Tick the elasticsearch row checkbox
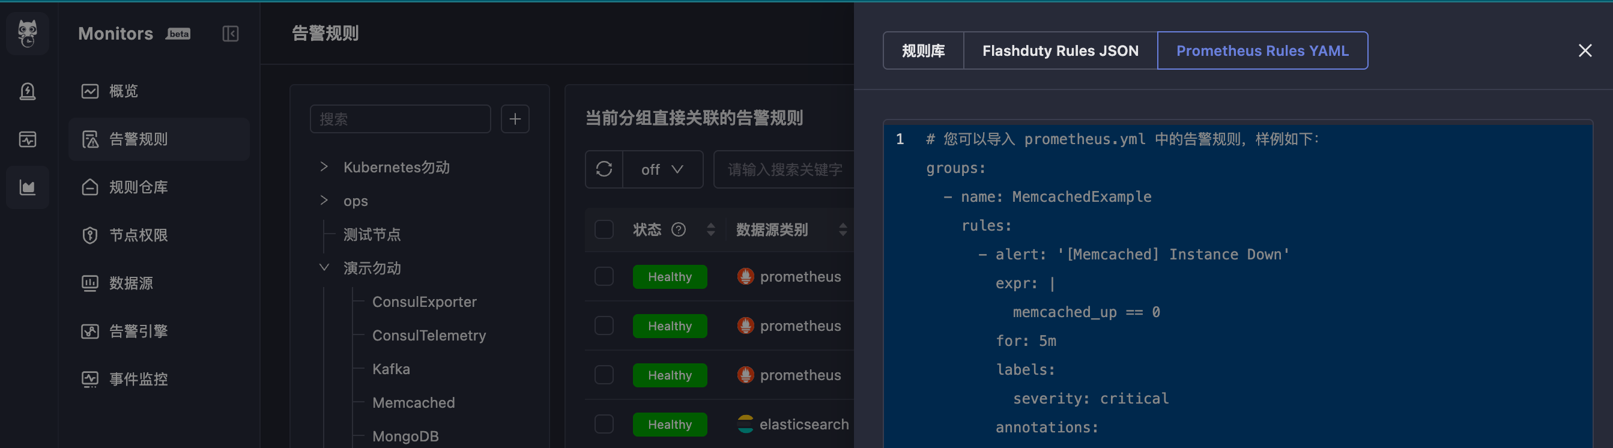 pyautogui.click(x=604, y=424)
